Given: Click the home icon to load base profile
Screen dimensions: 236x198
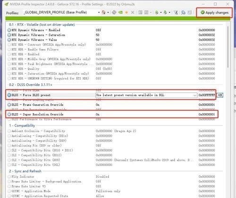Looking at the screenshot, I should coord(103,12).
